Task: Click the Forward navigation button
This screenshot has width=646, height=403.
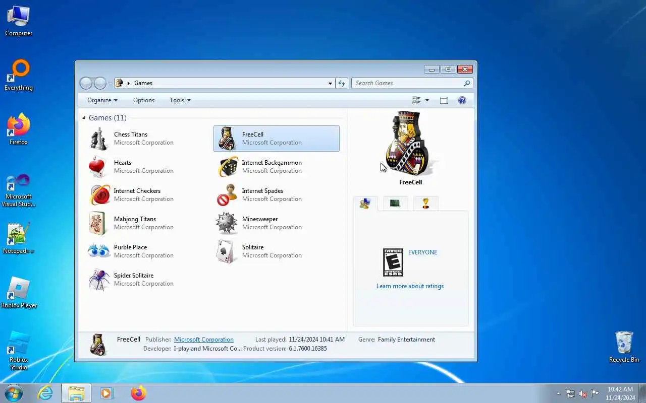Action: [100, 83]
